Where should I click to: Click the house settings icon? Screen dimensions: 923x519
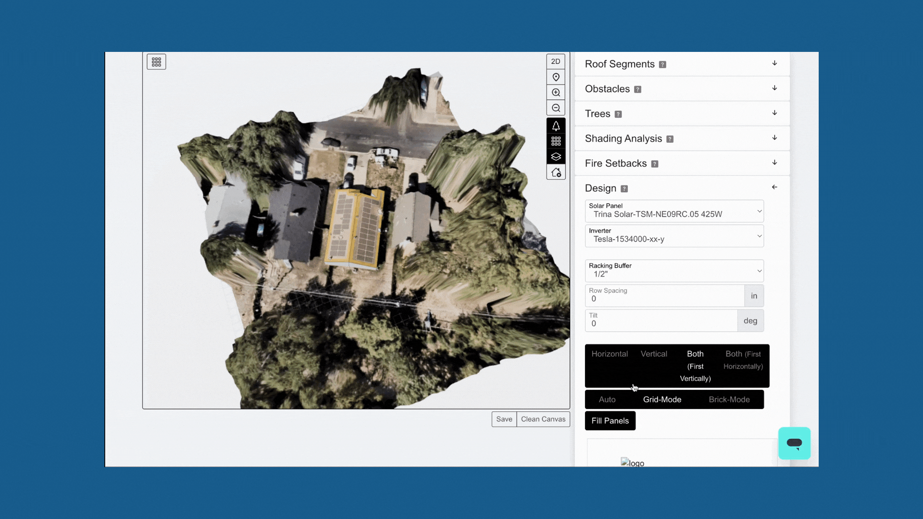[556, 172]
